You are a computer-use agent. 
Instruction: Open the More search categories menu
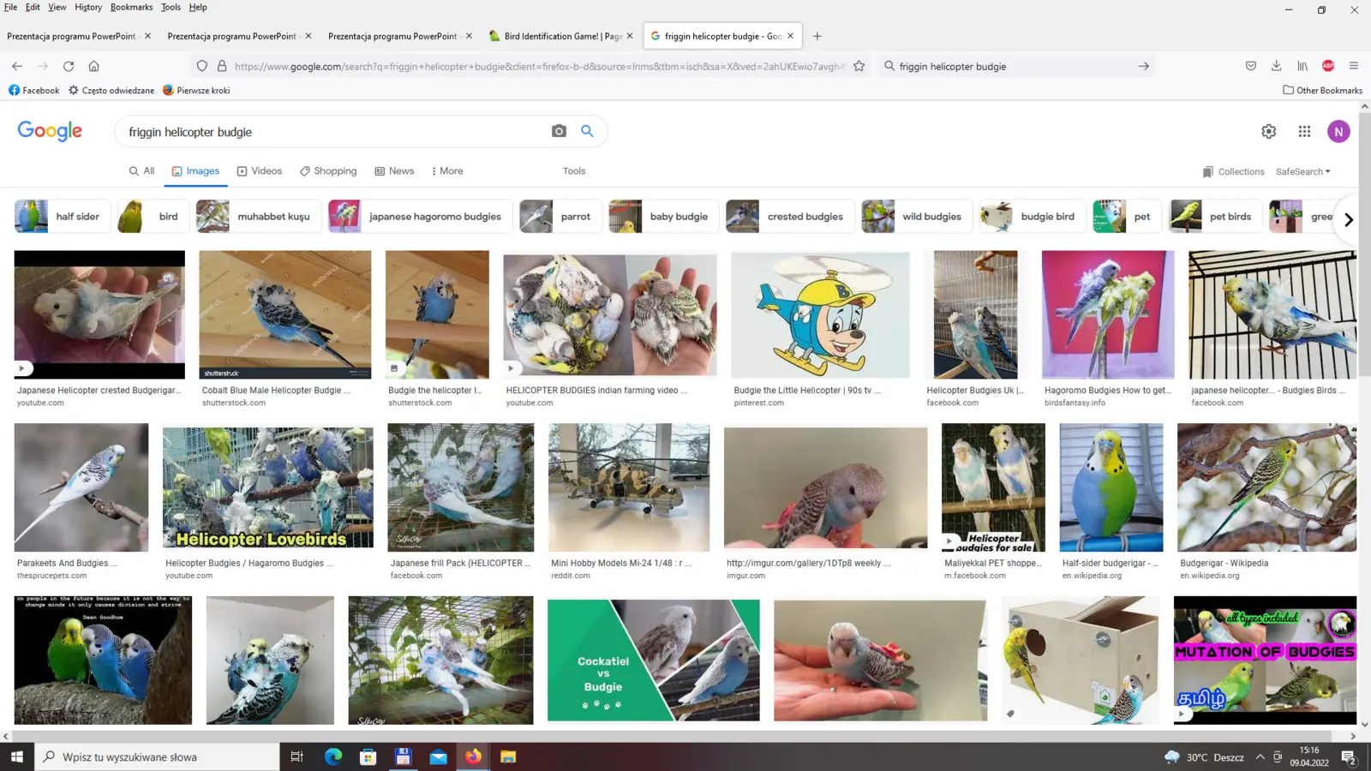446,171
